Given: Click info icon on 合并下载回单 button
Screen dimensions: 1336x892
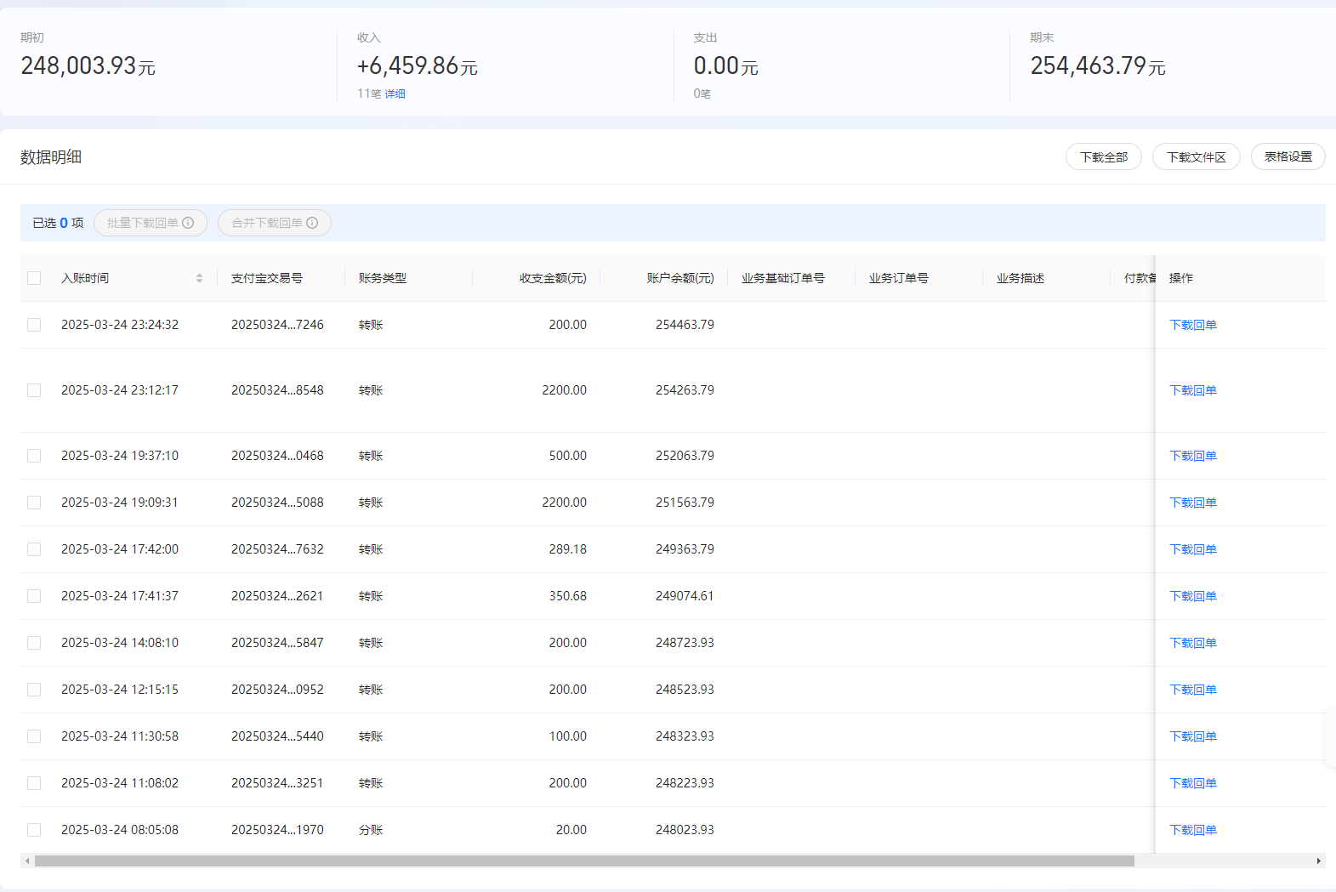Looking at the screenshot, I should [312, 223].
